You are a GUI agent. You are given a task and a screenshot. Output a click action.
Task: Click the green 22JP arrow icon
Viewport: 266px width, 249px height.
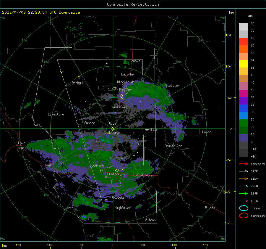[244, 193]
